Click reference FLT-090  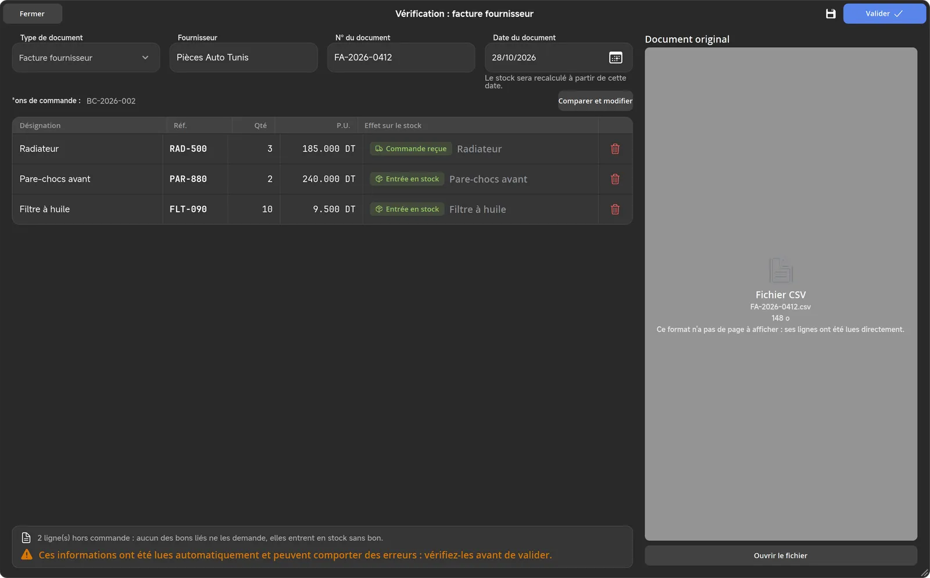188,209
